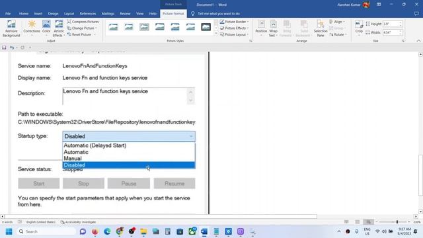This screenshot has height=238, width=423.
Task: Switch to the Insert tab
Action: pyautogui.click(x=38, y=13)
